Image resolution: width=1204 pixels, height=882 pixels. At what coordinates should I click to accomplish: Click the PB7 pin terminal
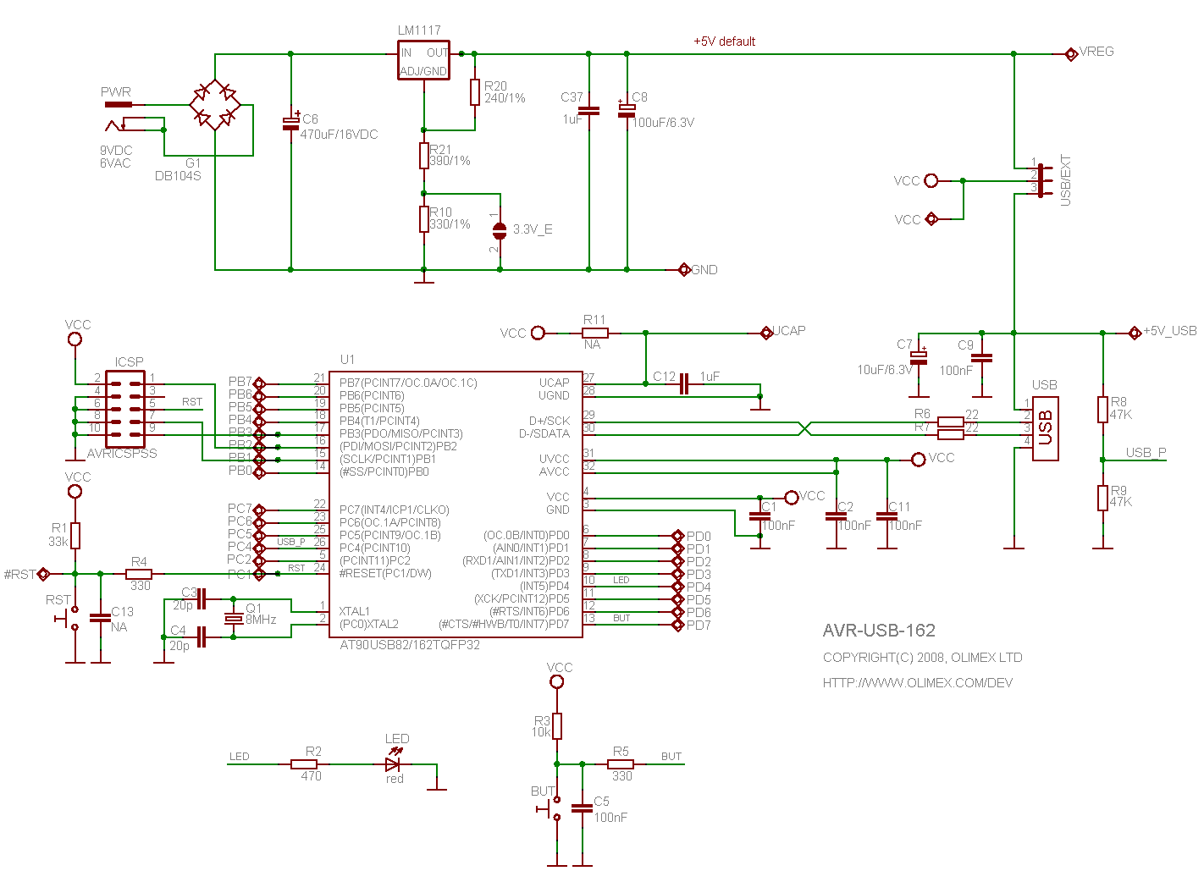[259, 383]
